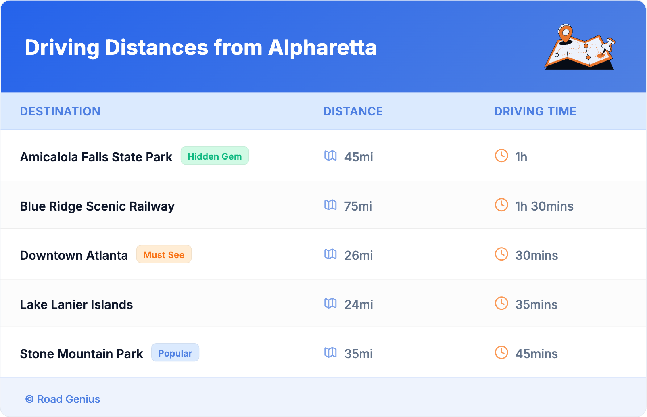
Task: Select Amicalola Falls State Park destination
Action: click(x=96, y=157)
